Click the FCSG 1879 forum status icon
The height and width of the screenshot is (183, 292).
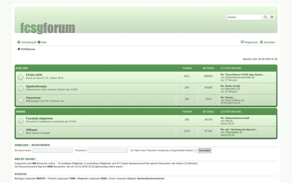pos(21,77)
